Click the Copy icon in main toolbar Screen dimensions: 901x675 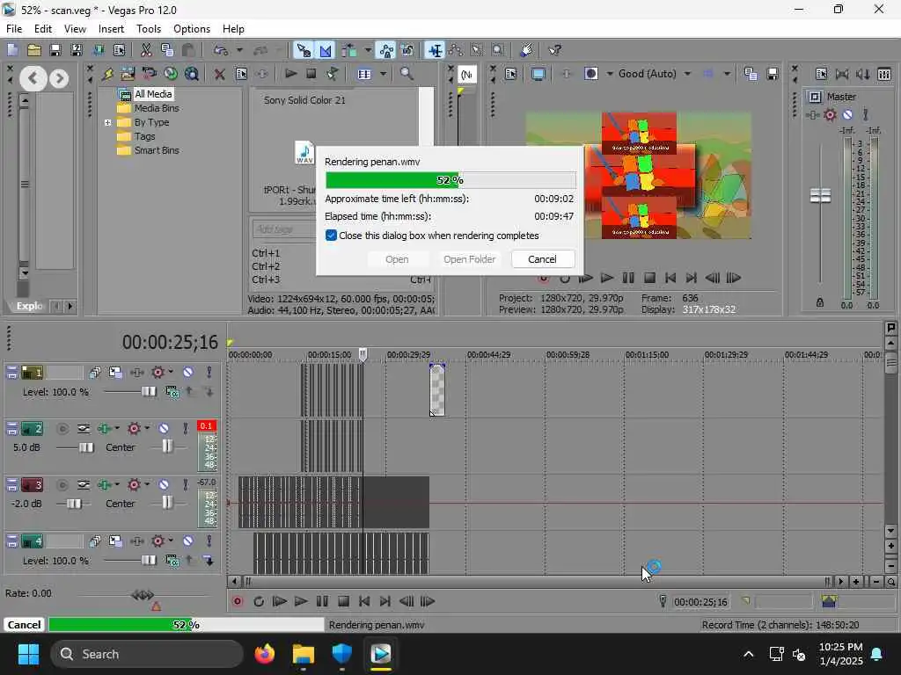pyautogui.click(x=167, y=50)
